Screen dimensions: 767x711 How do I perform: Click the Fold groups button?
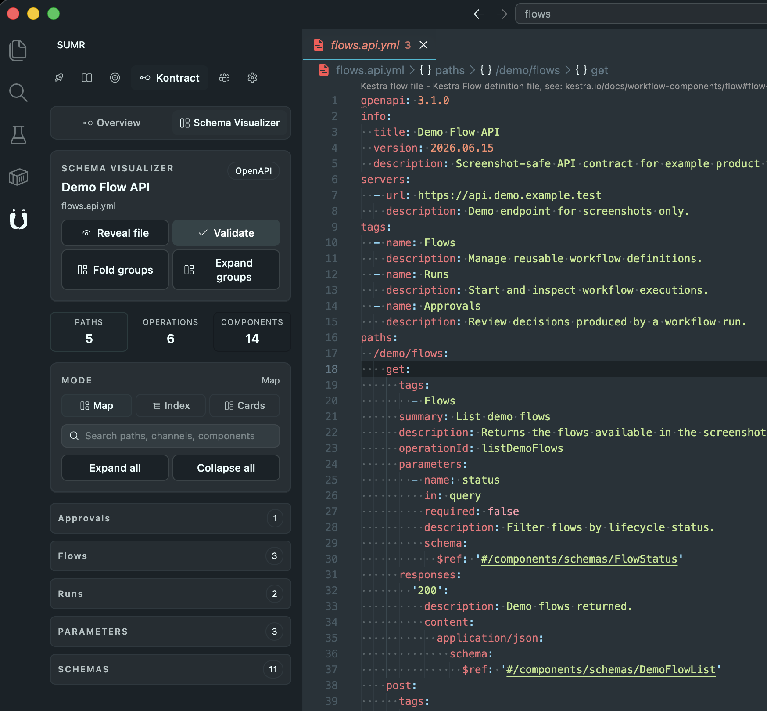click(x=115, y=270)
